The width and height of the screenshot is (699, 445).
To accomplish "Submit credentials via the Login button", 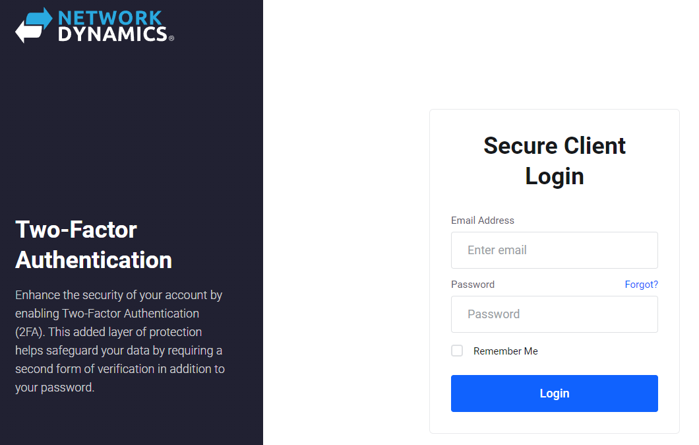I will 554,393.
